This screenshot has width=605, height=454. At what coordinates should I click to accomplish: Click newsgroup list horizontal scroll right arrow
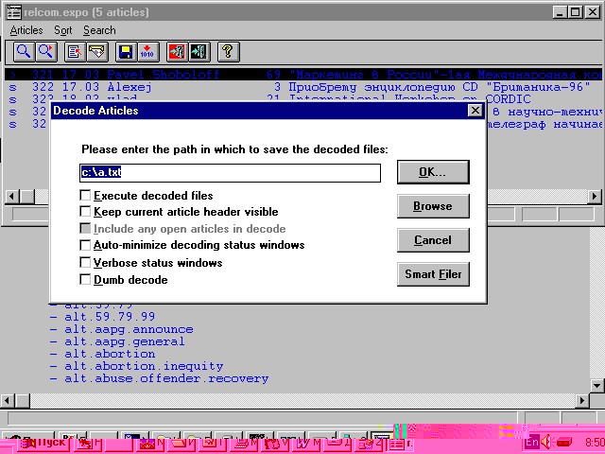pos(582,401)
